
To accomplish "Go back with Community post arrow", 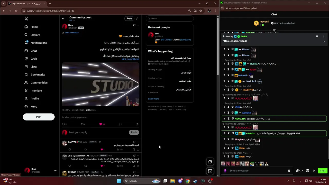I will tap(63, 18).
